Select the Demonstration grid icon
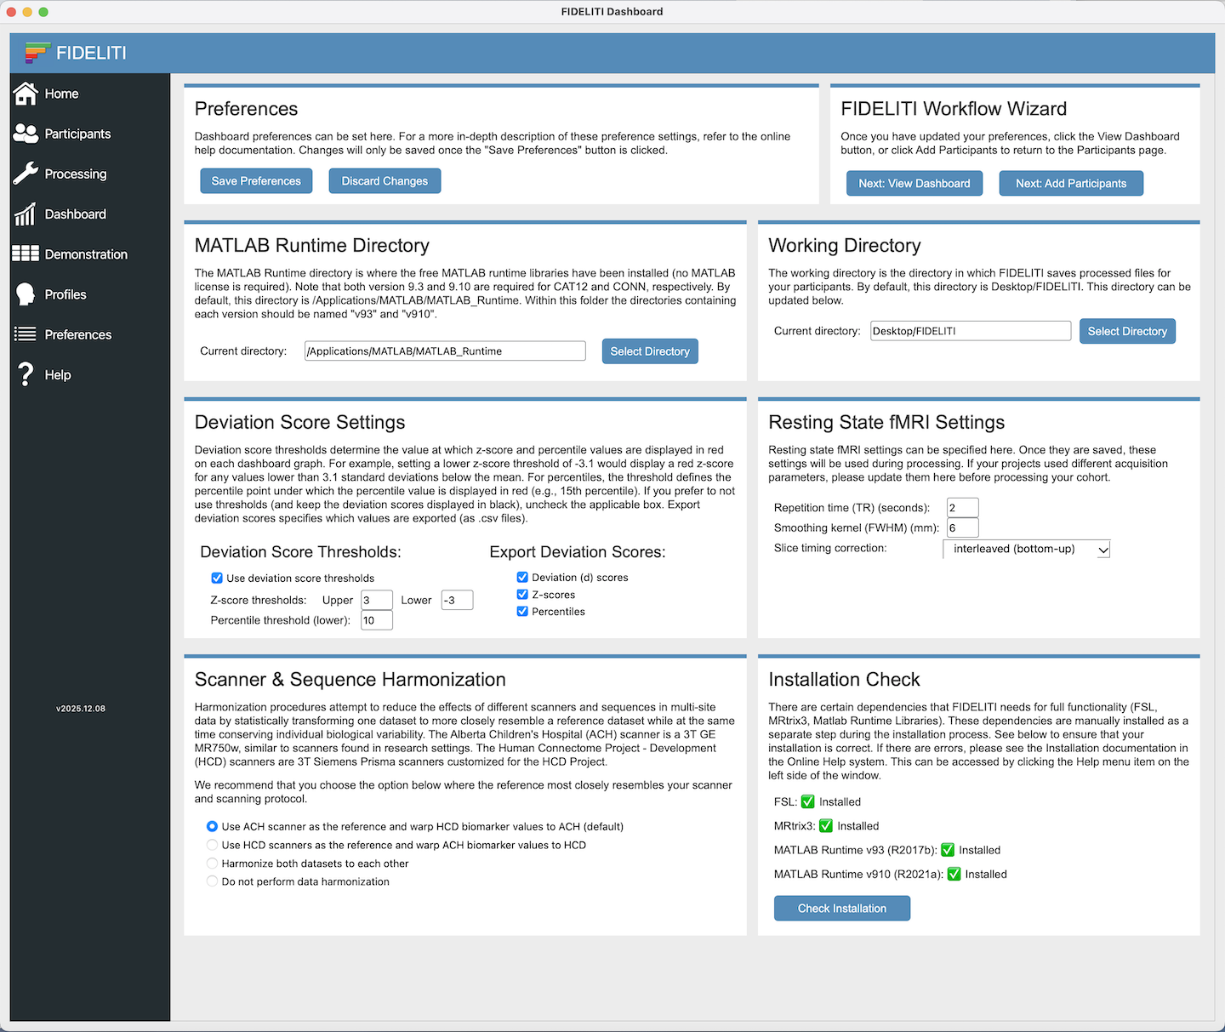Viewport: 1225px width, 1032px height. click(26, 254)
